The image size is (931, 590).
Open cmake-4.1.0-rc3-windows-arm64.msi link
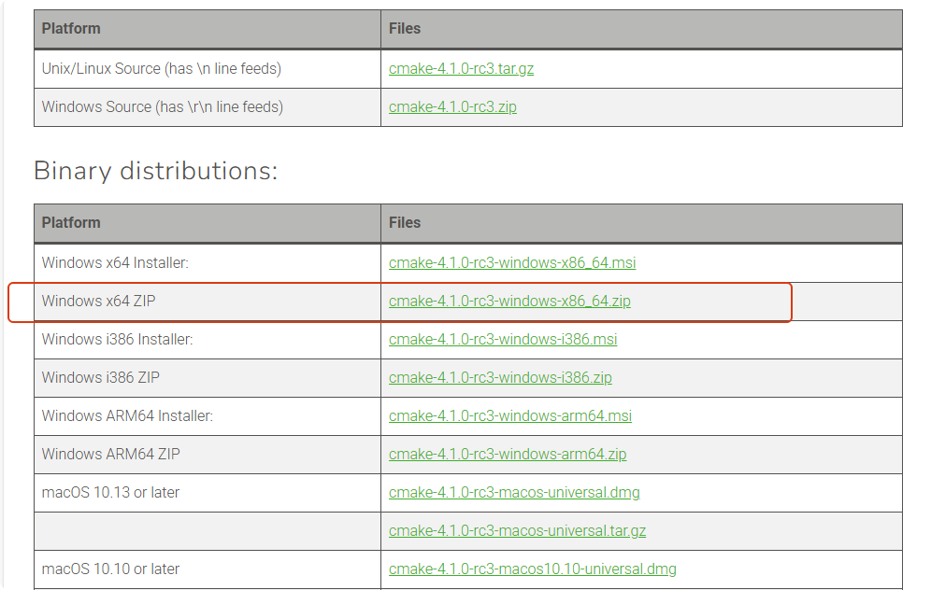(510, 415)
